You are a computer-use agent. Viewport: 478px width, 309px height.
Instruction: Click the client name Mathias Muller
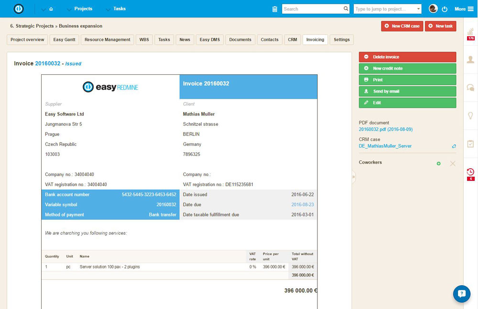(x=199, y=114)
